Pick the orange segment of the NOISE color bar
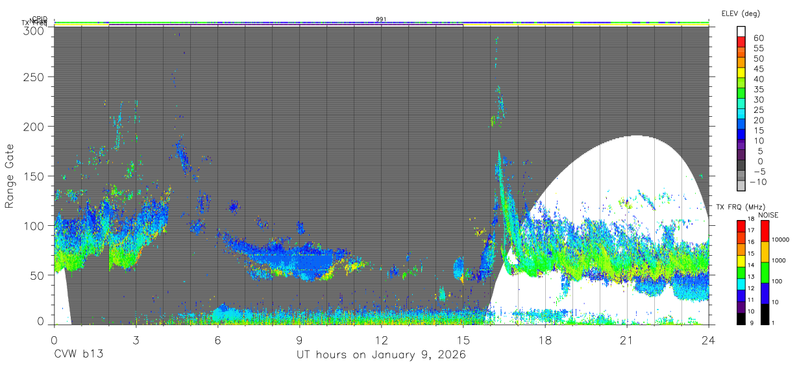 pyautogui.click(x=765, y=252)
